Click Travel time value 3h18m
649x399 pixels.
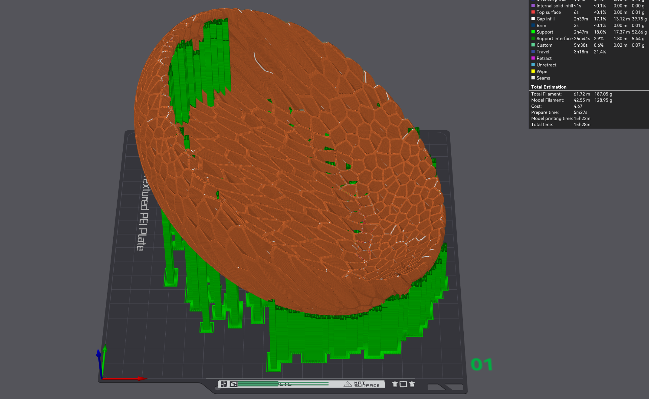581,52
